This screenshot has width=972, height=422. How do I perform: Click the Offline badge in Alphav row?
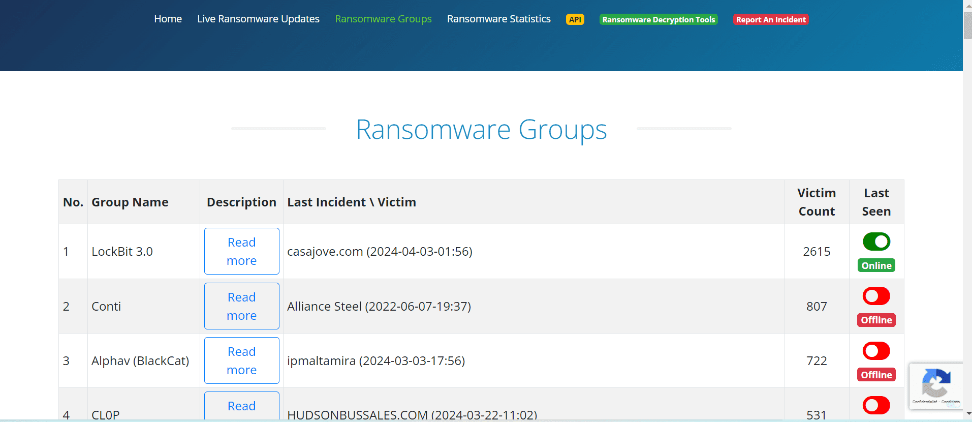pos(876,375)
